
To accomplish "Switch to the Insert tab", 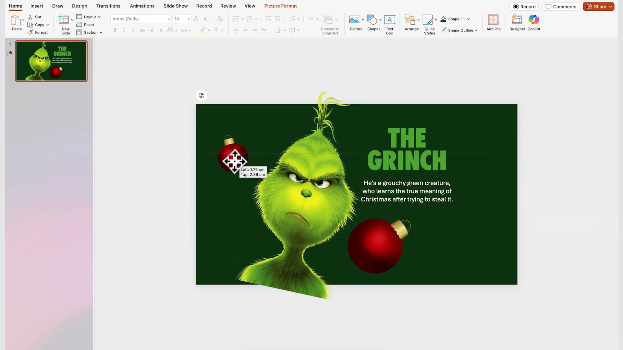I will click(37, 6).
